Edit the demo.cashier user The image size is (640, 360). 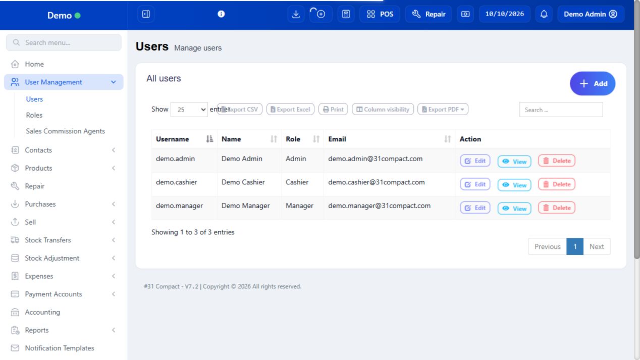[x=475, y=184]
